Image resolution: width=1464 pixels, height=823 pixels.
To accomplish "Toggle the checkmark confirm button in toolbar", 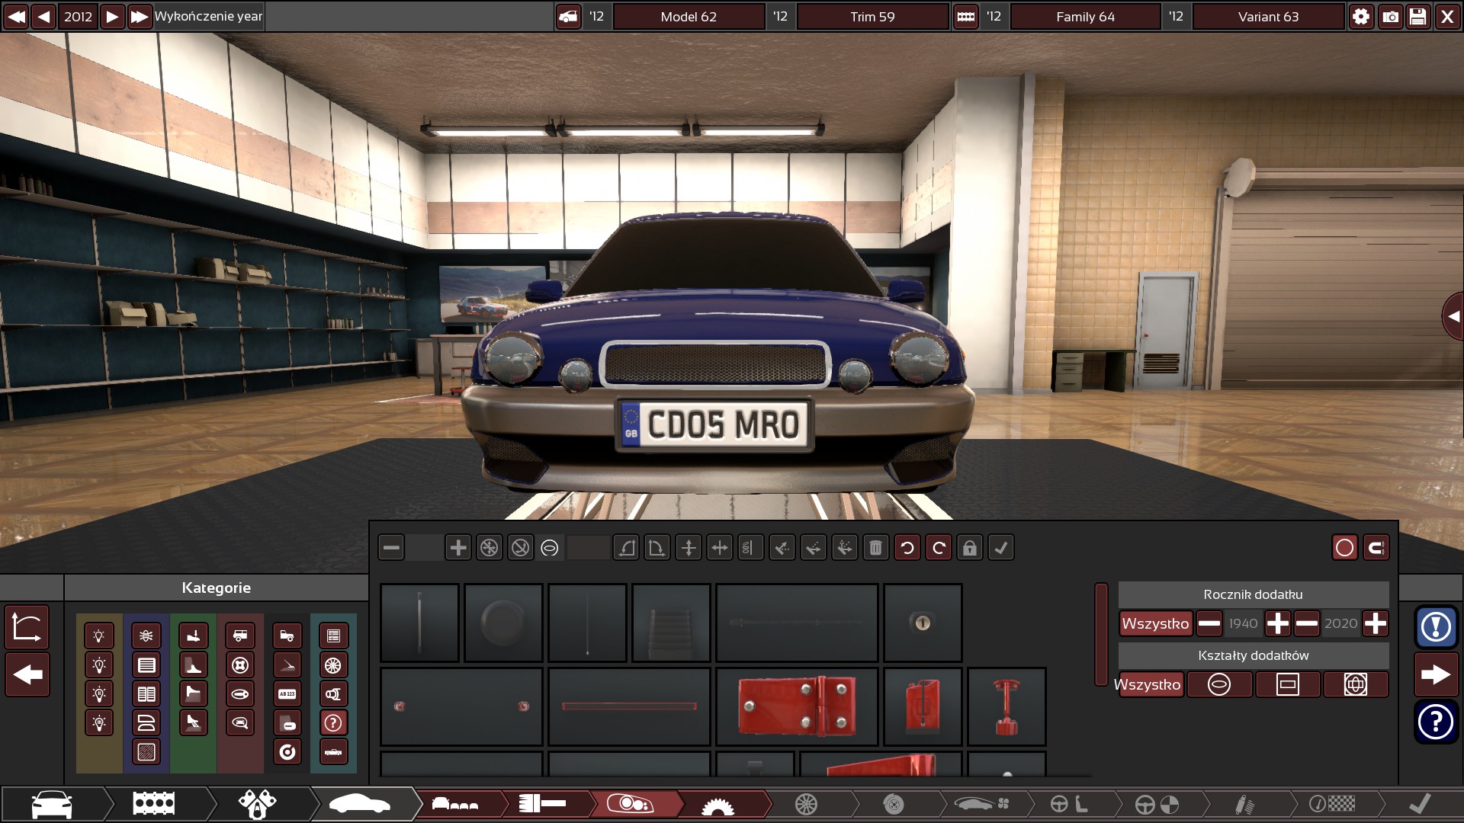I will tap(1001, 547).
